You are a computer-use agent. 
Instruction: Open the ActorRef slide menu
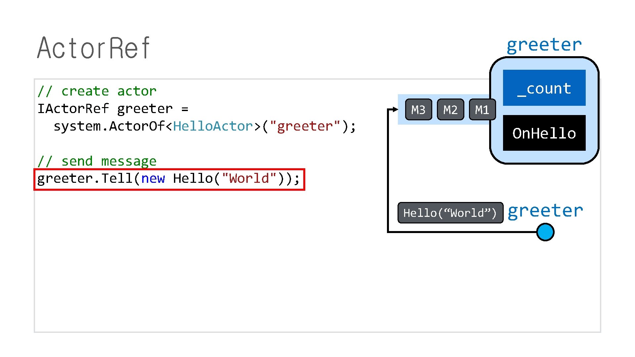[x=84, y=46]
